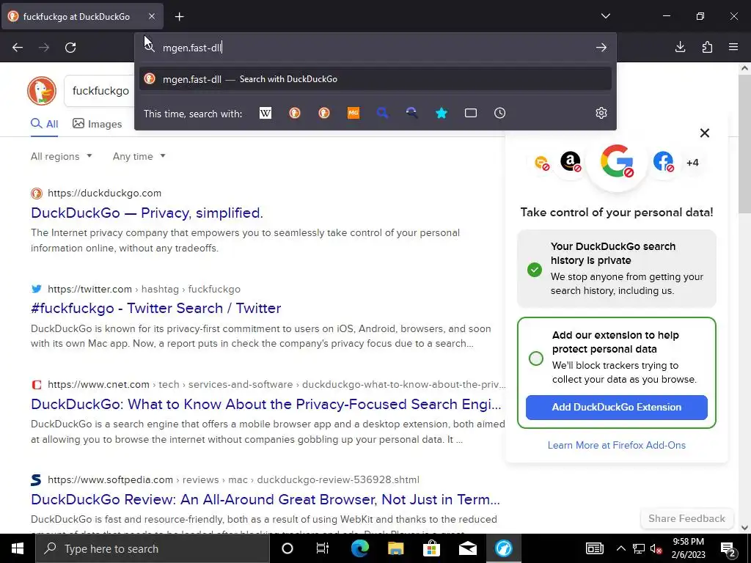Show hidden system tray icons
Viewport: 751px width, 563px height.
(x=620, y=548)
